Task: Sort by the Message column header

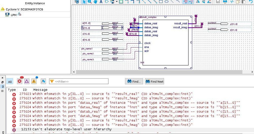Action: tap(40, 90)
